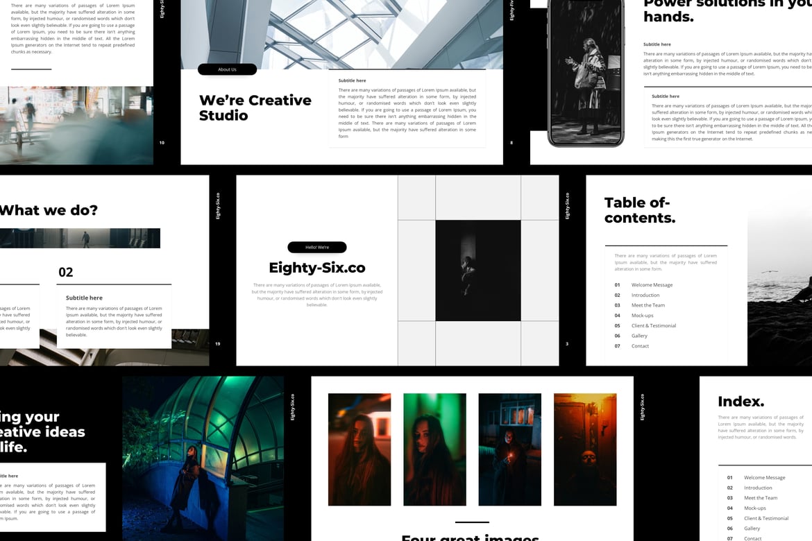The height and width of the screenshot is (541, 812).
Task: Select the photo of a person holding a light
Action: point(509,449)
